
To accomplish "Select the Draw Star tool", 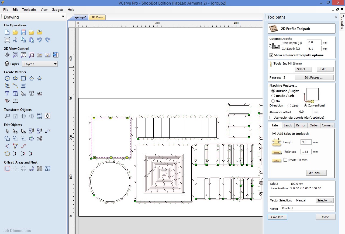I will coord(40,78).
